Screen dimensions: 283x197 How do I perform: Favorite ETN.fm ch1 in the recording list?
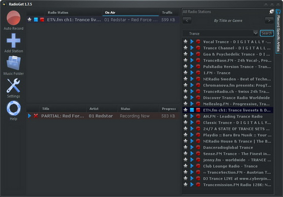pyautogui.click(x=29, y=20)
